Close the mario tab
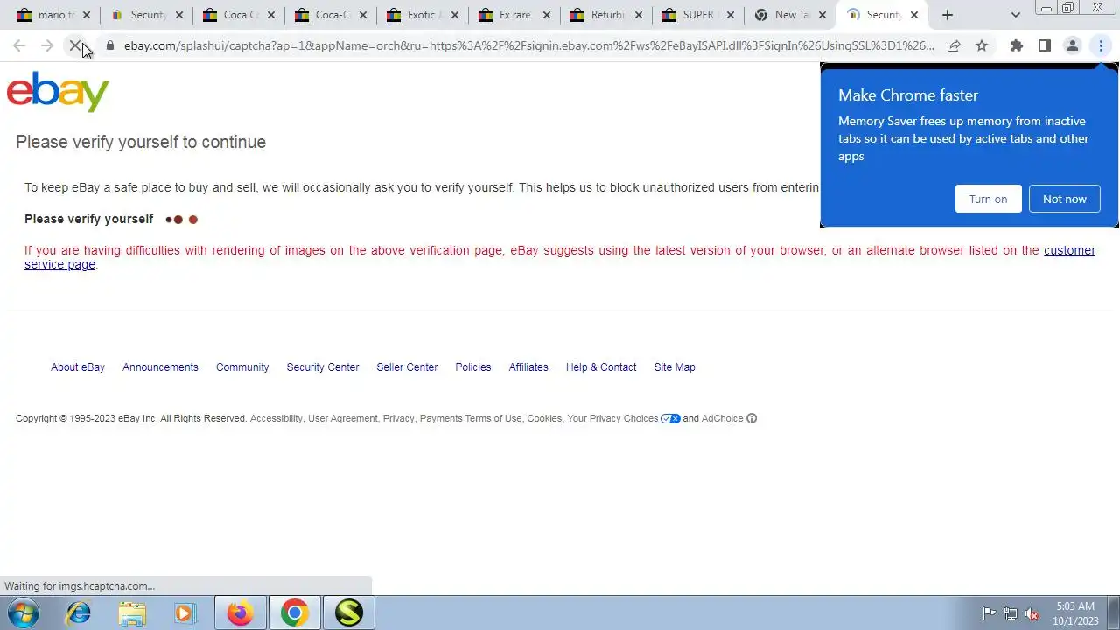Viewport: 1120px width, 630px height. pyautogui.click(x=87, y=15)
